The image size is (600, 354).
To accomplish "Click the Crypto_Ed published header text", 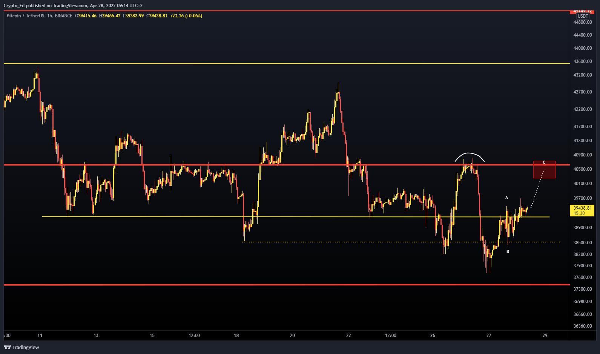I will tap(73, 6).
